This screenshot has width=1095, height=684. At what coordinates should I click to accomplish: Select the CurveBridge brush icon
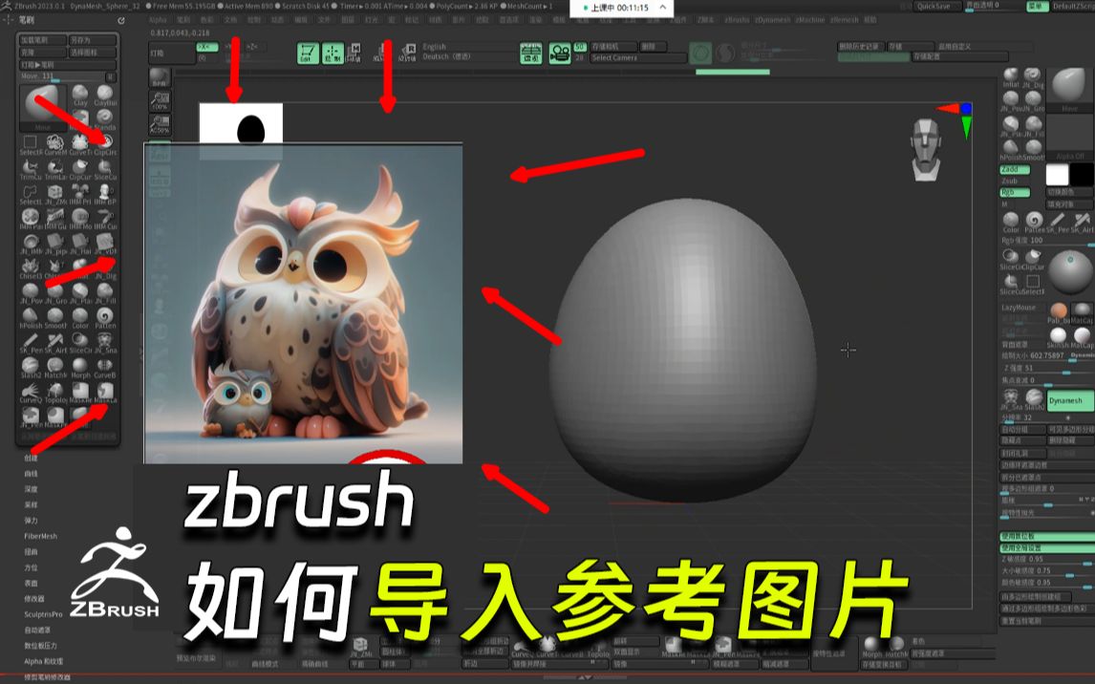tap(105, 367)
